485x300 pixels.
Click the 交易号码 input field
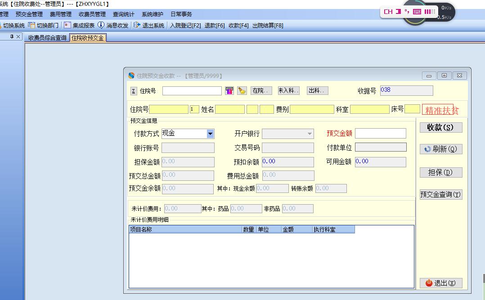pos(288,148)
